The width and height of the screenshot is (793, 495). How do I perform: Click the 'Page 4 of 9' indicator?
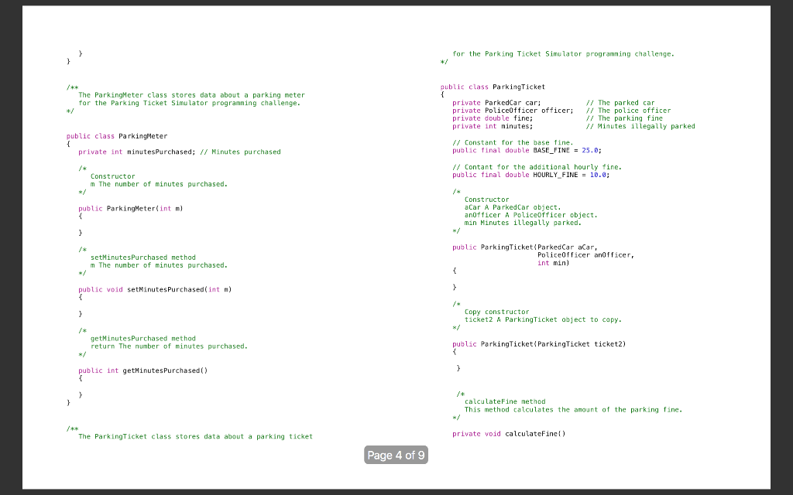click(x=396, y=455)
